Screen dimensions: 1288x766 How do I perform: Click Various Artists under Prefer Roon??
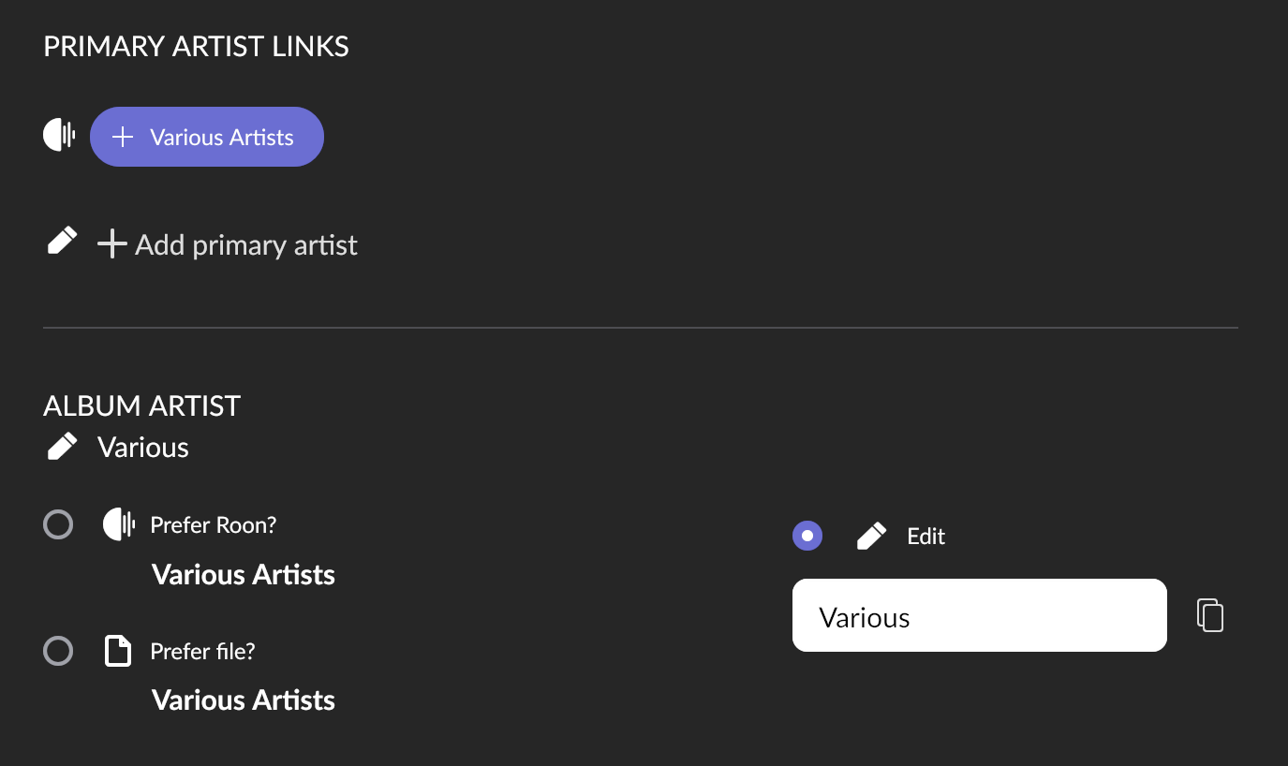click(244, 574)
